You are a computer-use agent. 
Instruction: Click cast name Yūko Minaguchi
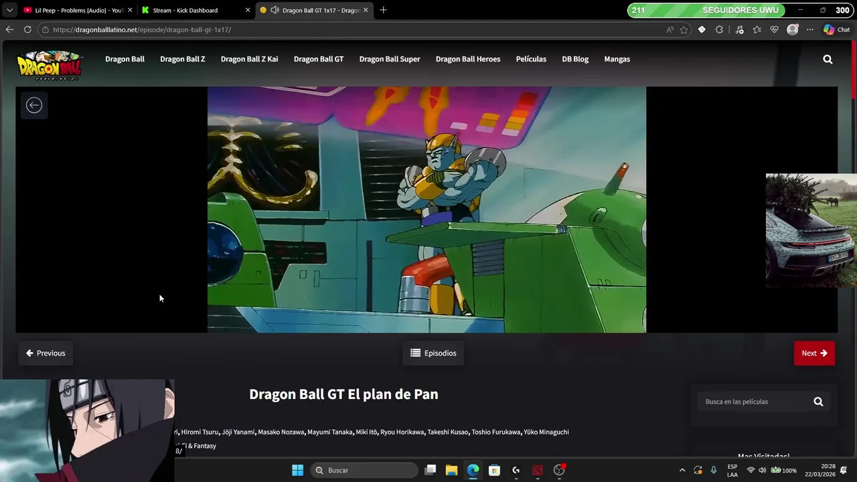coord(546,432)
